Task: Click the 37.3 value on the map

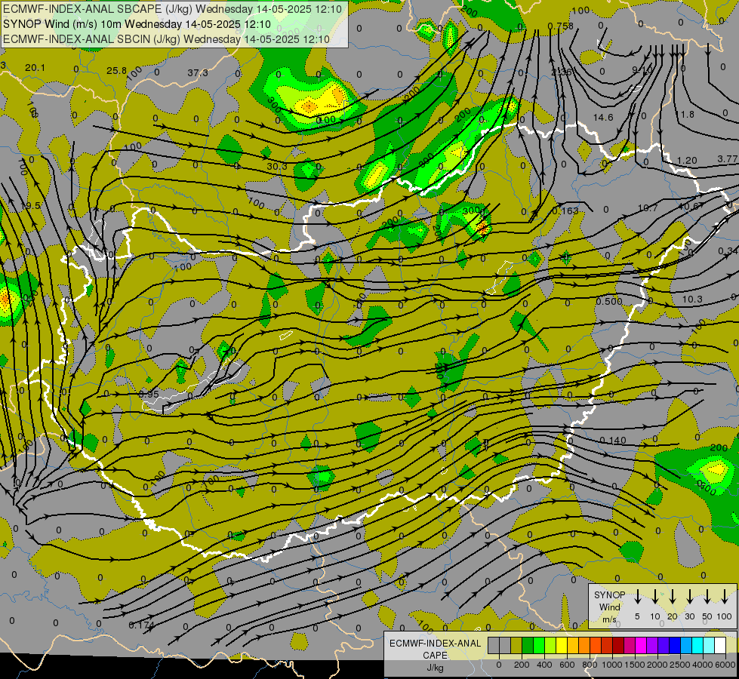Action: (198, 72)
